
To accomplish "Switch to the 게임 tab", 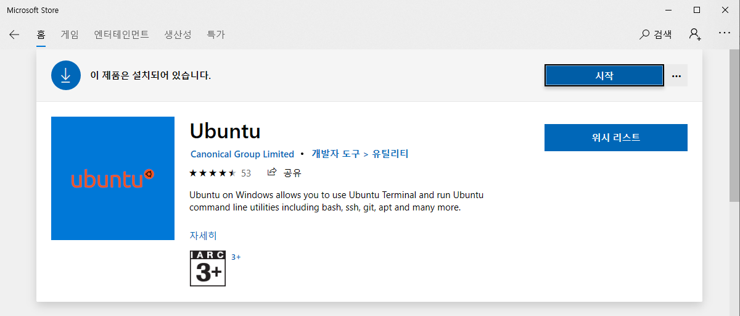I will coord(70,35).
